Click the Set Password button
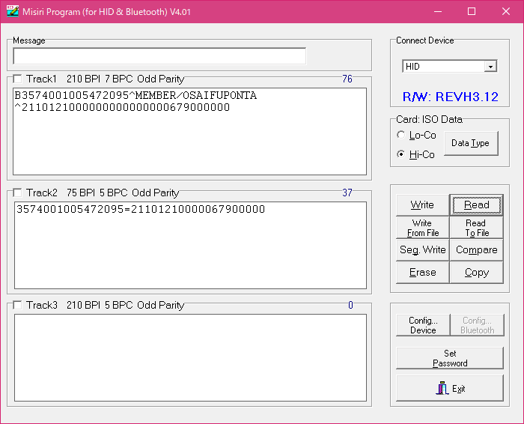This screenshot has width=524, height=424. 450,358
